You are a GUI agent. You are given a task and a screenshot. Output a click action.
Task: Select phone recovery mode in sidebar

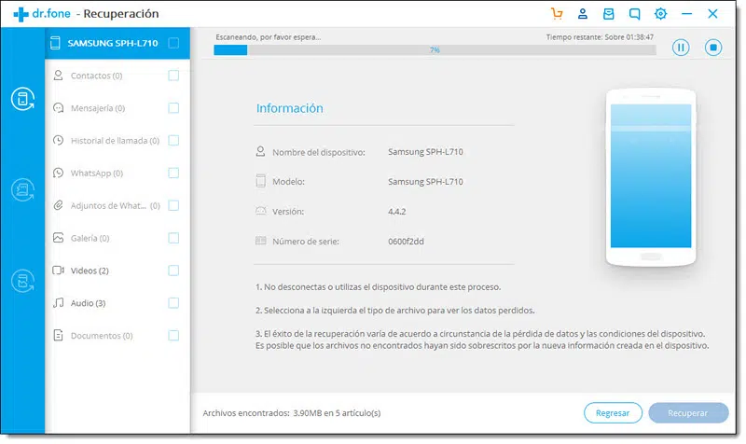point(22,99)
